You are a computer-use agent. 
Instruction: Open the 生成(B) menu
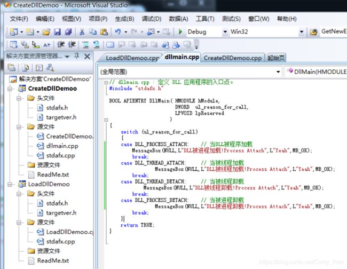(x=124, y=19)
